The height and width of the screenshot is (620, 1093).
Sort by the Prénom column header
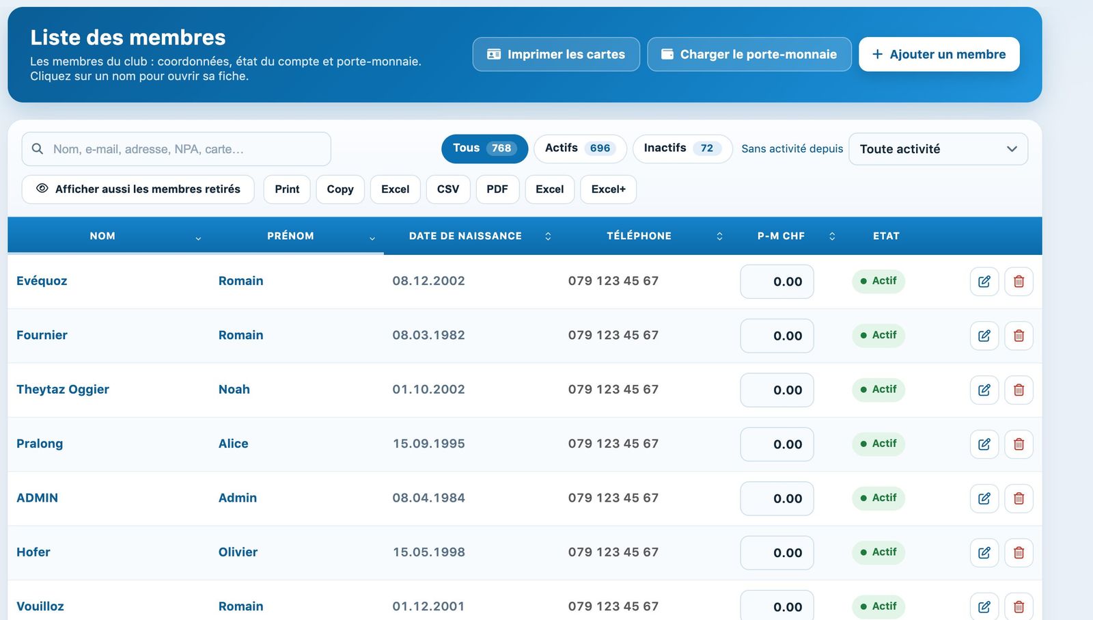coord(290,236)
